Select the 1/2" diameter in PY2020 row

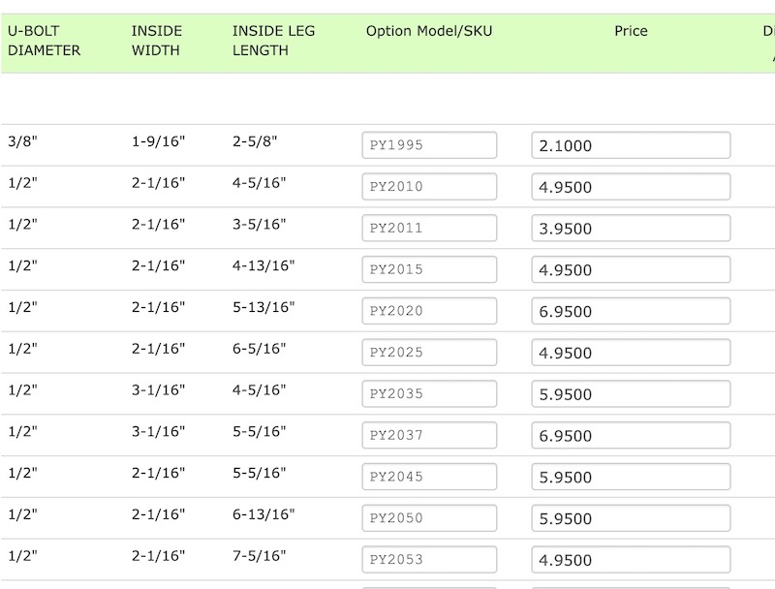point(22,307)
